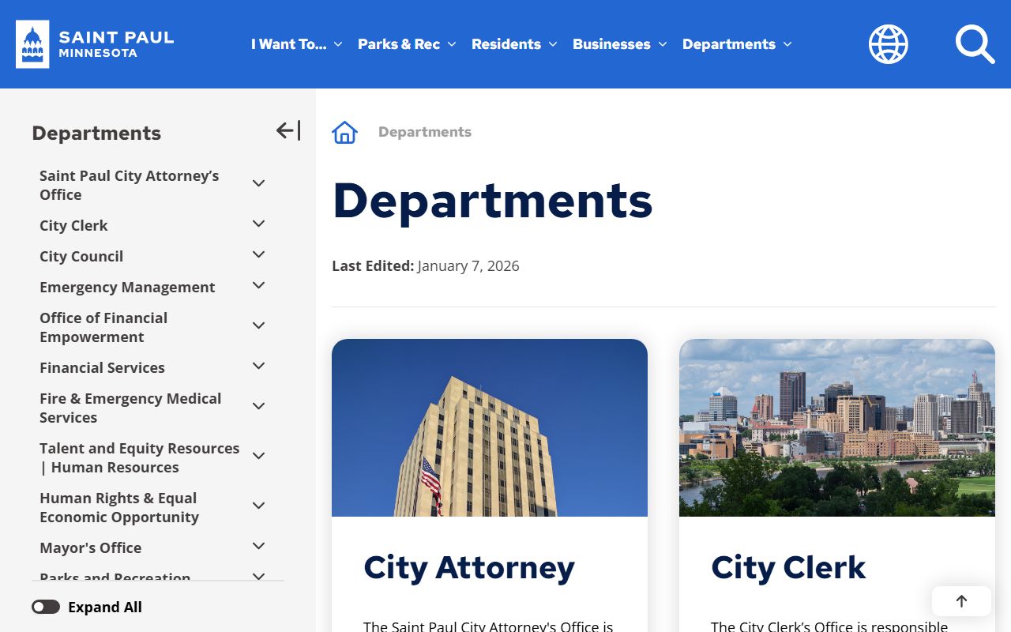
Task: Open the Saint Paul Minnesota logo homepage
Action: [95, 44]
